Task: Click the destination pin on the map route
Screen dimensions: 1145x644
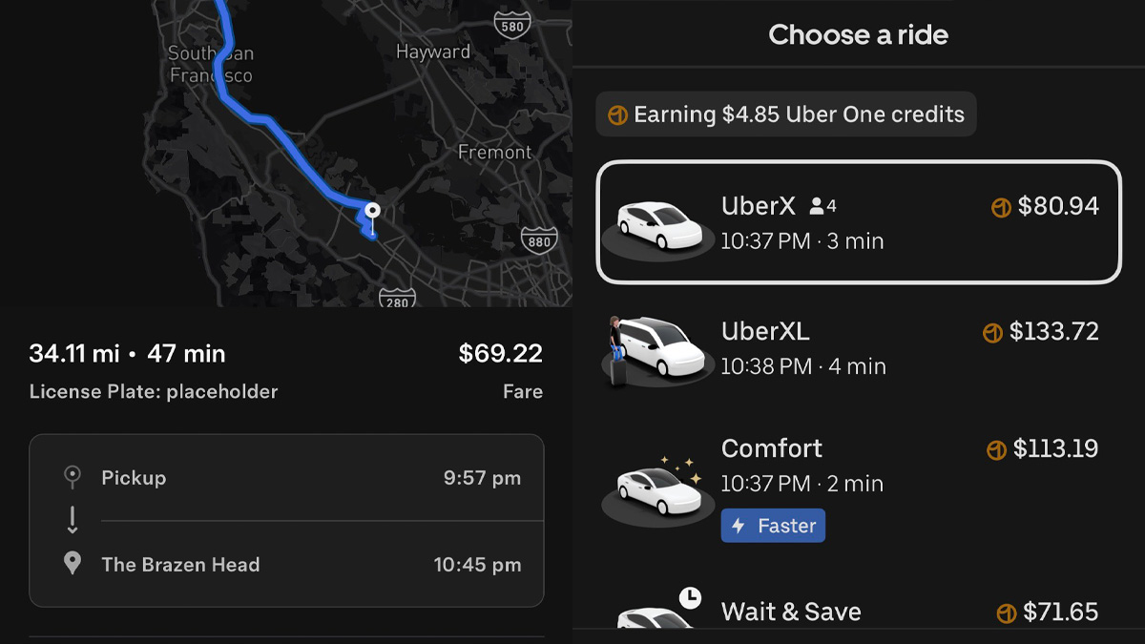Action: coord(373,211)
